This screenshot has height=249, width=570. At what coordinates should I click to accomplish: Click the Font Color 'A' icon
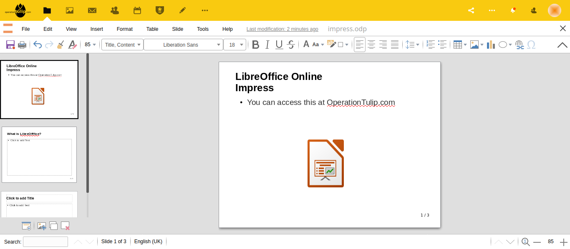[x=306, y=45]
